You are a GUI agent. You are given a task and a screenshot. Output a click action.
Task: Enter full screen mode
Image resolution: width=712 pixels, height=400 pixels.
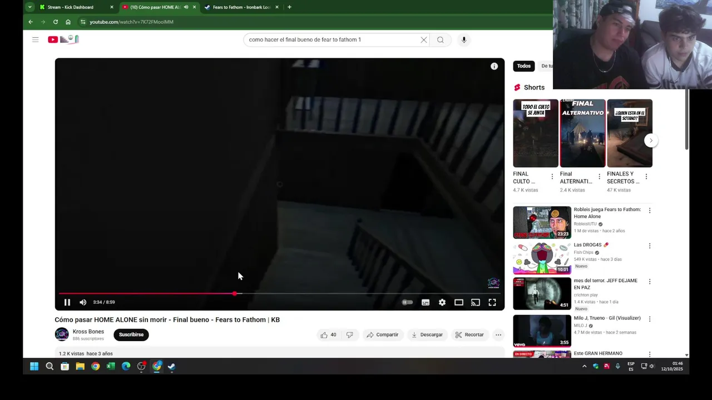coord(492,302)
